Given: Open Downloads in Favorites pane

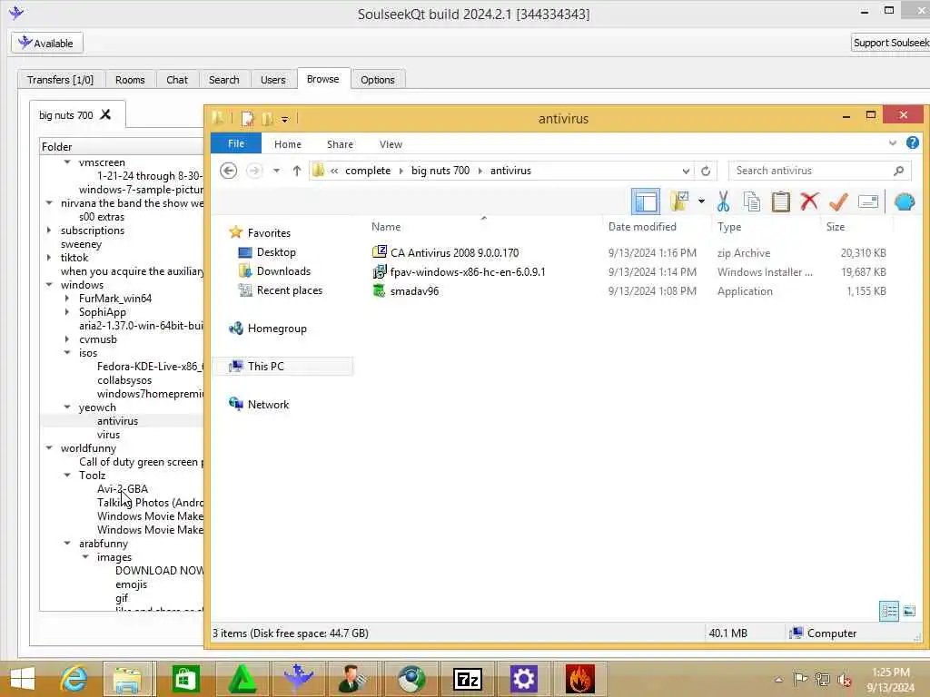Looking at the screenshot, I should (283, 270).
